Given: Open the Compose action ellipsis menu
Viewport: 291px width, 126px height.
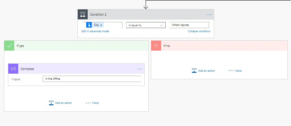Looking at the screenshot, I should (x=140, y=69).
